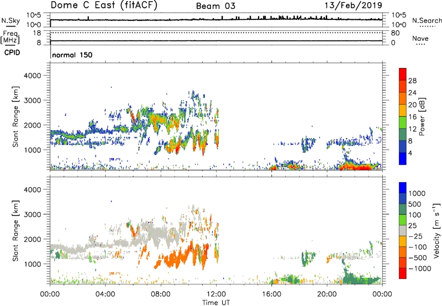Pick the teal 100–500 velocity swatch
This screenshot has height=306, width=442.
[403, 209]
